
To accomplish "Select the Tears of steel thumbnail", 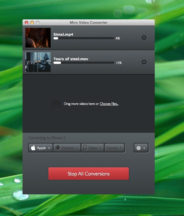I will pyautogui.click(x=38, y=62).
